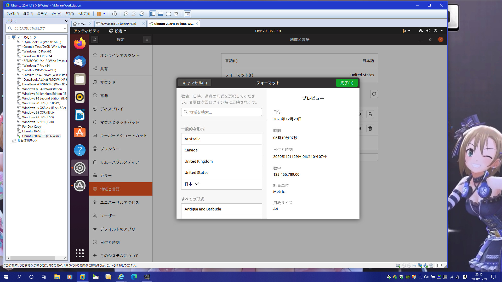Open the 設定 app menu dropdown

tap(118, 31)
